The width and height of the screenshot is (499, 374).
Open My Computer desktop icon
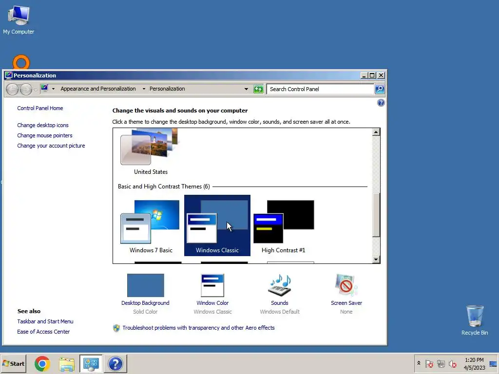point(19,20)
